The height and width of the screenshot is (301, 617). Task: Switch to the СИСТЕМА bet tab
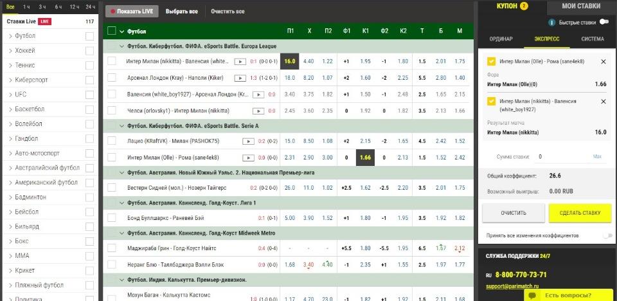tap(592, 39)
